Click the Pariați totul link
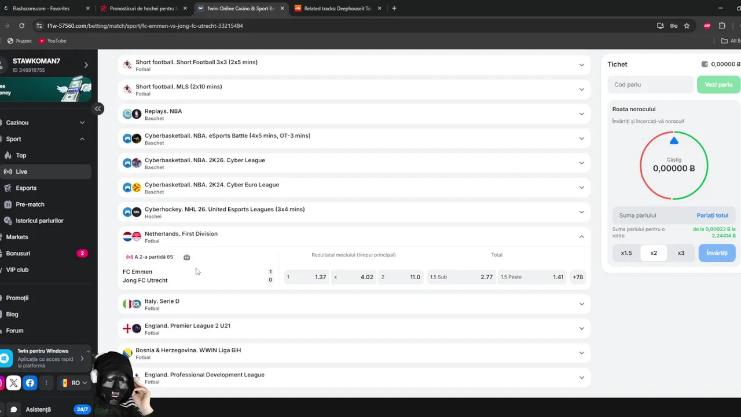Image resolution: width=741 pixels, height=417 pixels. pyautogui.click(x=713, y=215)
